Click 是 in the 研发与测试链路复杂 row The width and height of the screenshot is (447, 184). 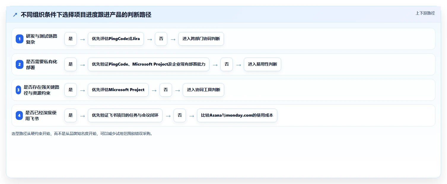[x=71, y=39]
